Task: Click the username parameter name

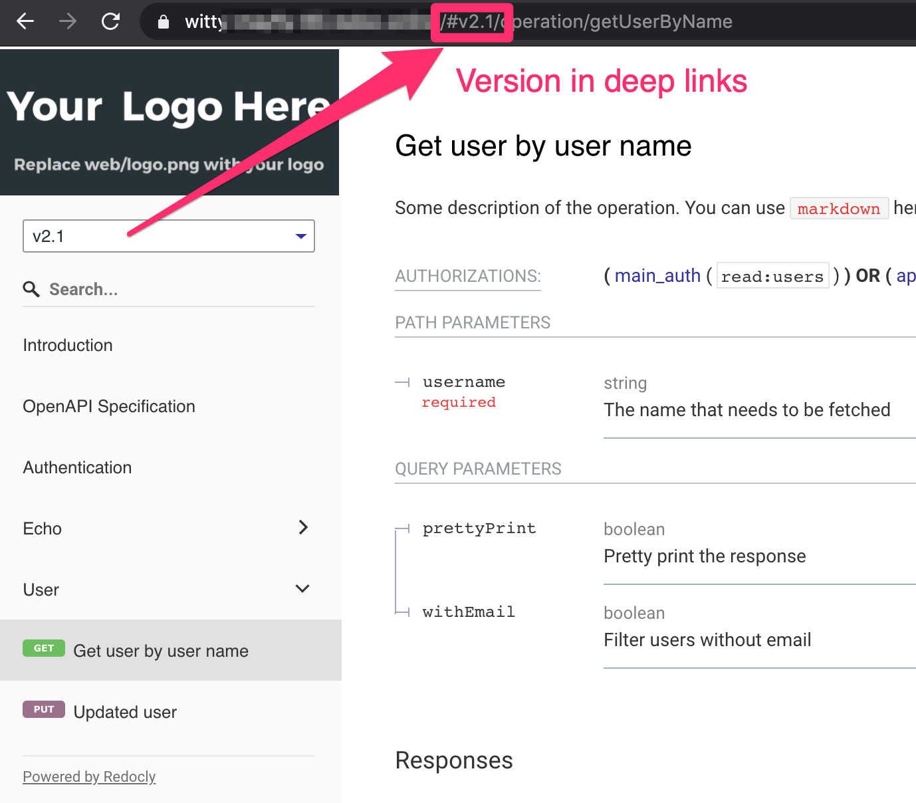Action: click(464, 382)
